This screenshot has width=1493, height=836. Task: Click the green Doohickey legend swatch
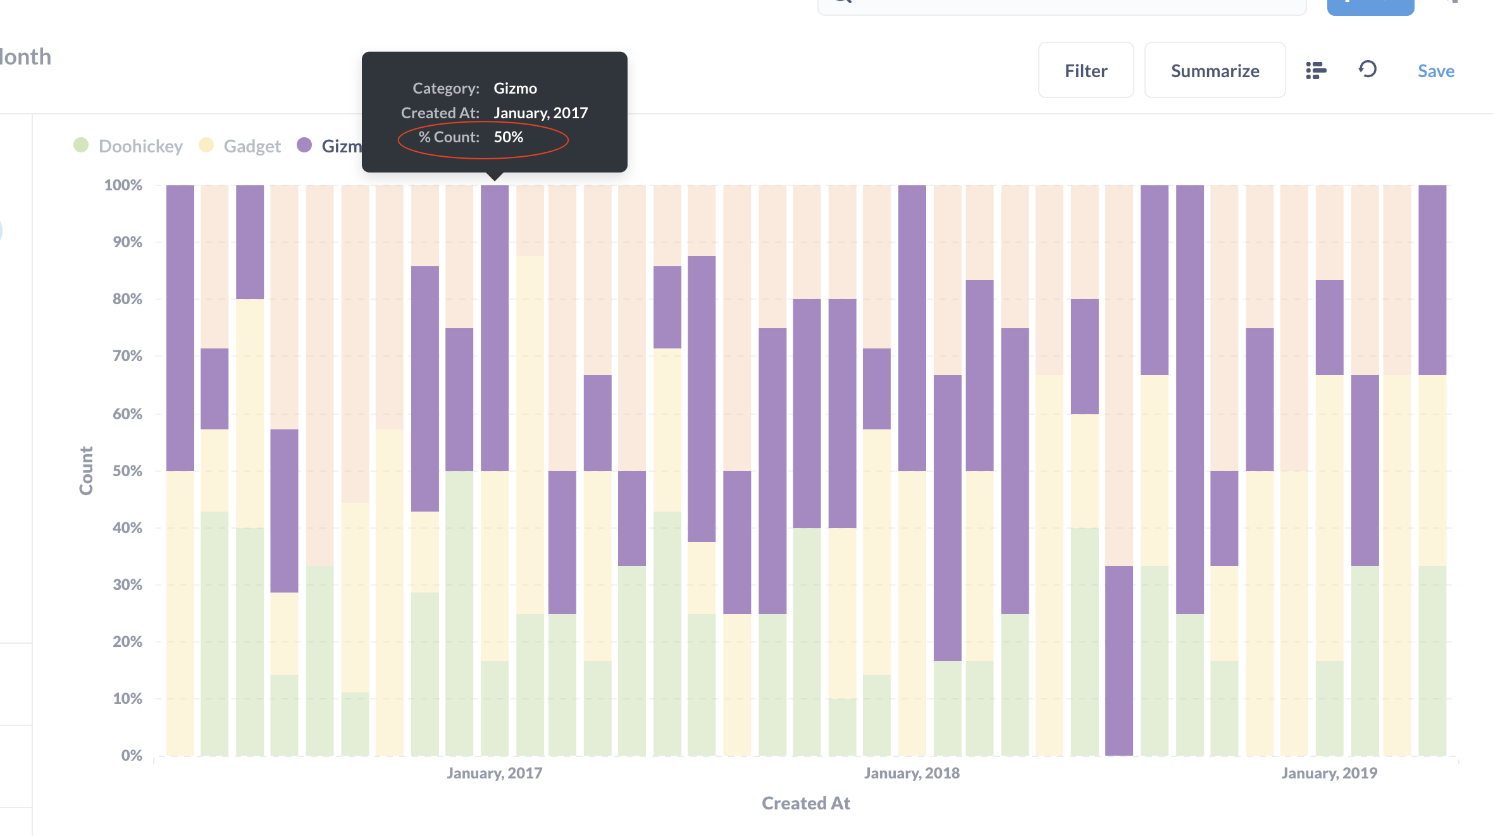click(81, 145)
